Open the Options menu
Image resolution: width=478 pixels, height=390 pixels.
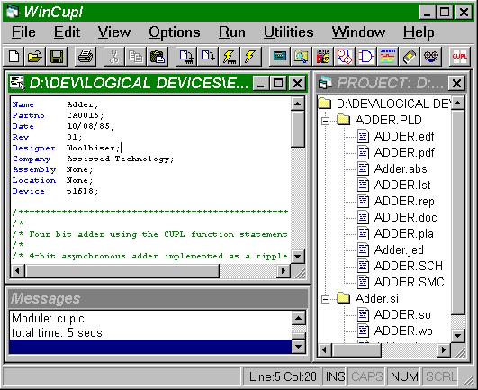pos(175,32)
